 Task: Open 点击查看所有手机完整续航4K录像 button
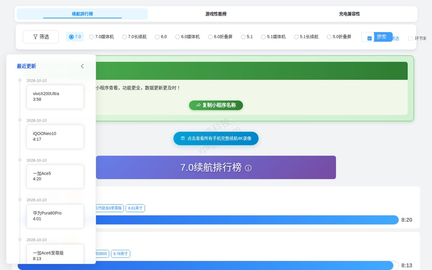tap(216, 138)
